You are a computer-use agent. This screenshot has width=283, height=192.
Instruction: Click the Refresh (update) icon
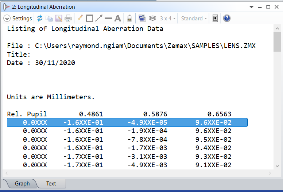click(x=40, y=18)
